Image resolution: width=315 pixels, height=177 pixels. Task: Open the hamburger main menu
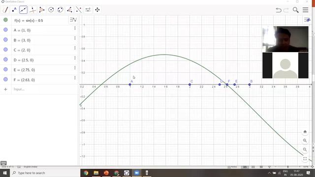305,10
